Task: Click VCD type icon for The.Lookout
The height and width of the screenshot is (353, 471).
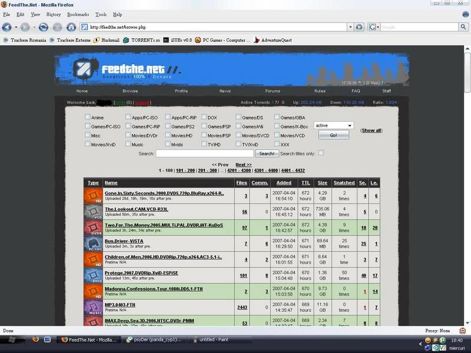Action: [x=93, y=212]
